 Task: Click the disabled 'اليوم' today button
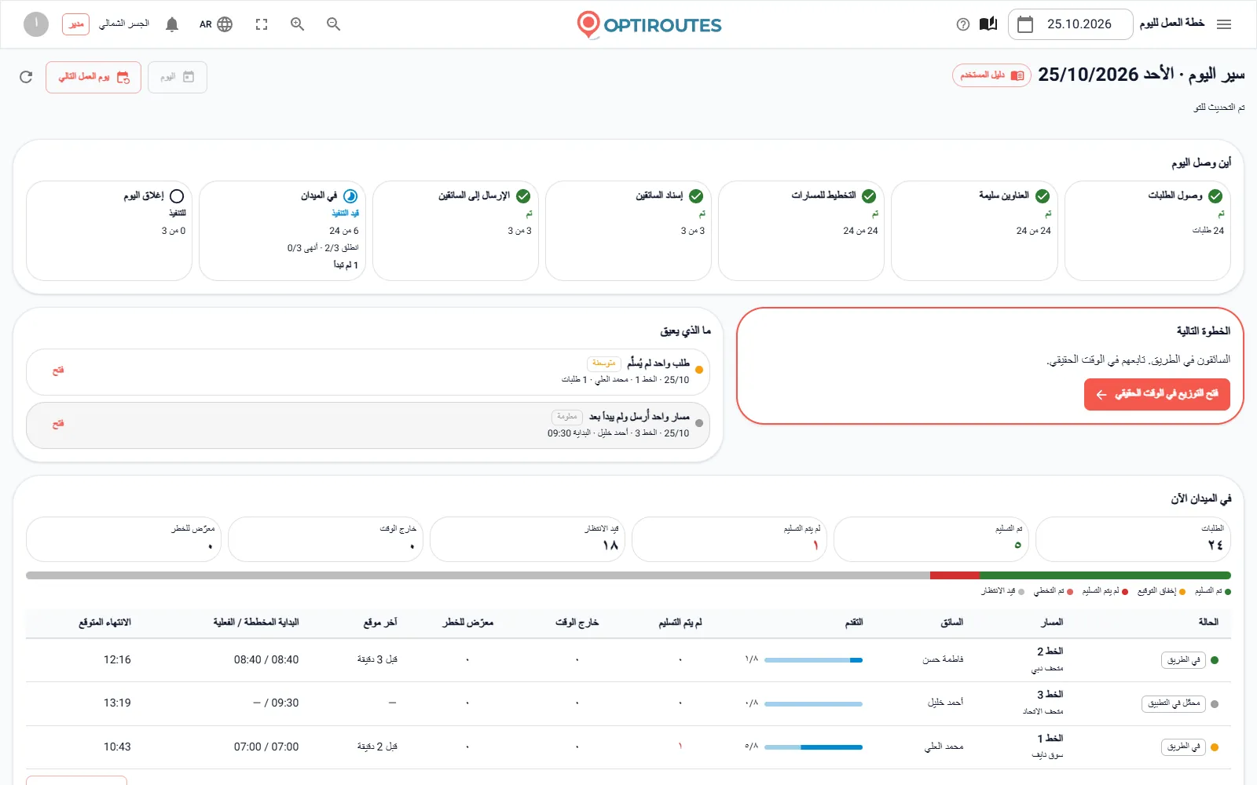click(x=178, y=77)
